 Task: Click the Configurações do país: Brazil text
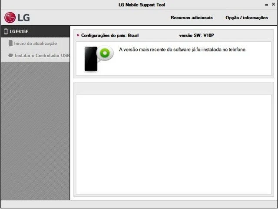[110, 35]
